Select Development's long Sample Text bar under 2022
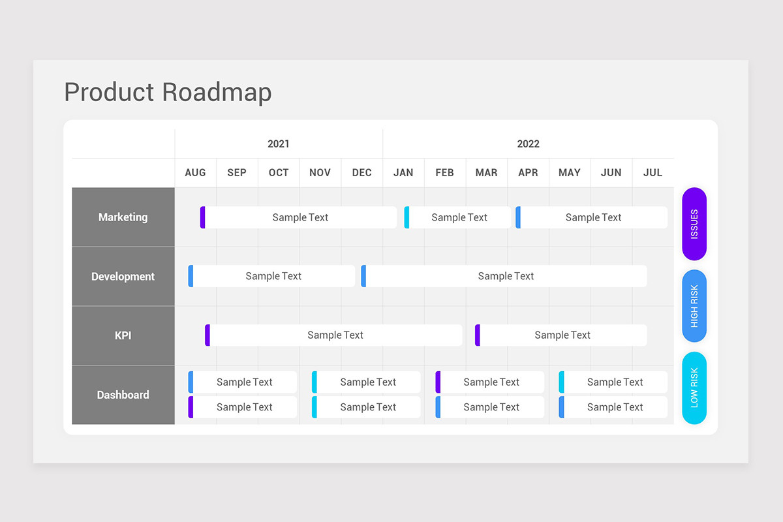 point(506,276)
